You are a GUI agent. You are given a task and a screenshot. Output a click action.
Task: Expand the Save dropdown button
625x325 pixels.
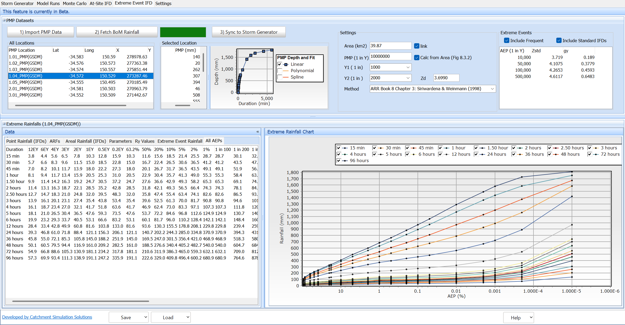click(145, 317)
